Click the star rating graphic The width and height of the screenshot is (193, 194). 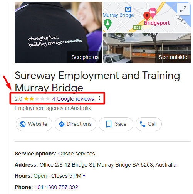coord(37,99)
